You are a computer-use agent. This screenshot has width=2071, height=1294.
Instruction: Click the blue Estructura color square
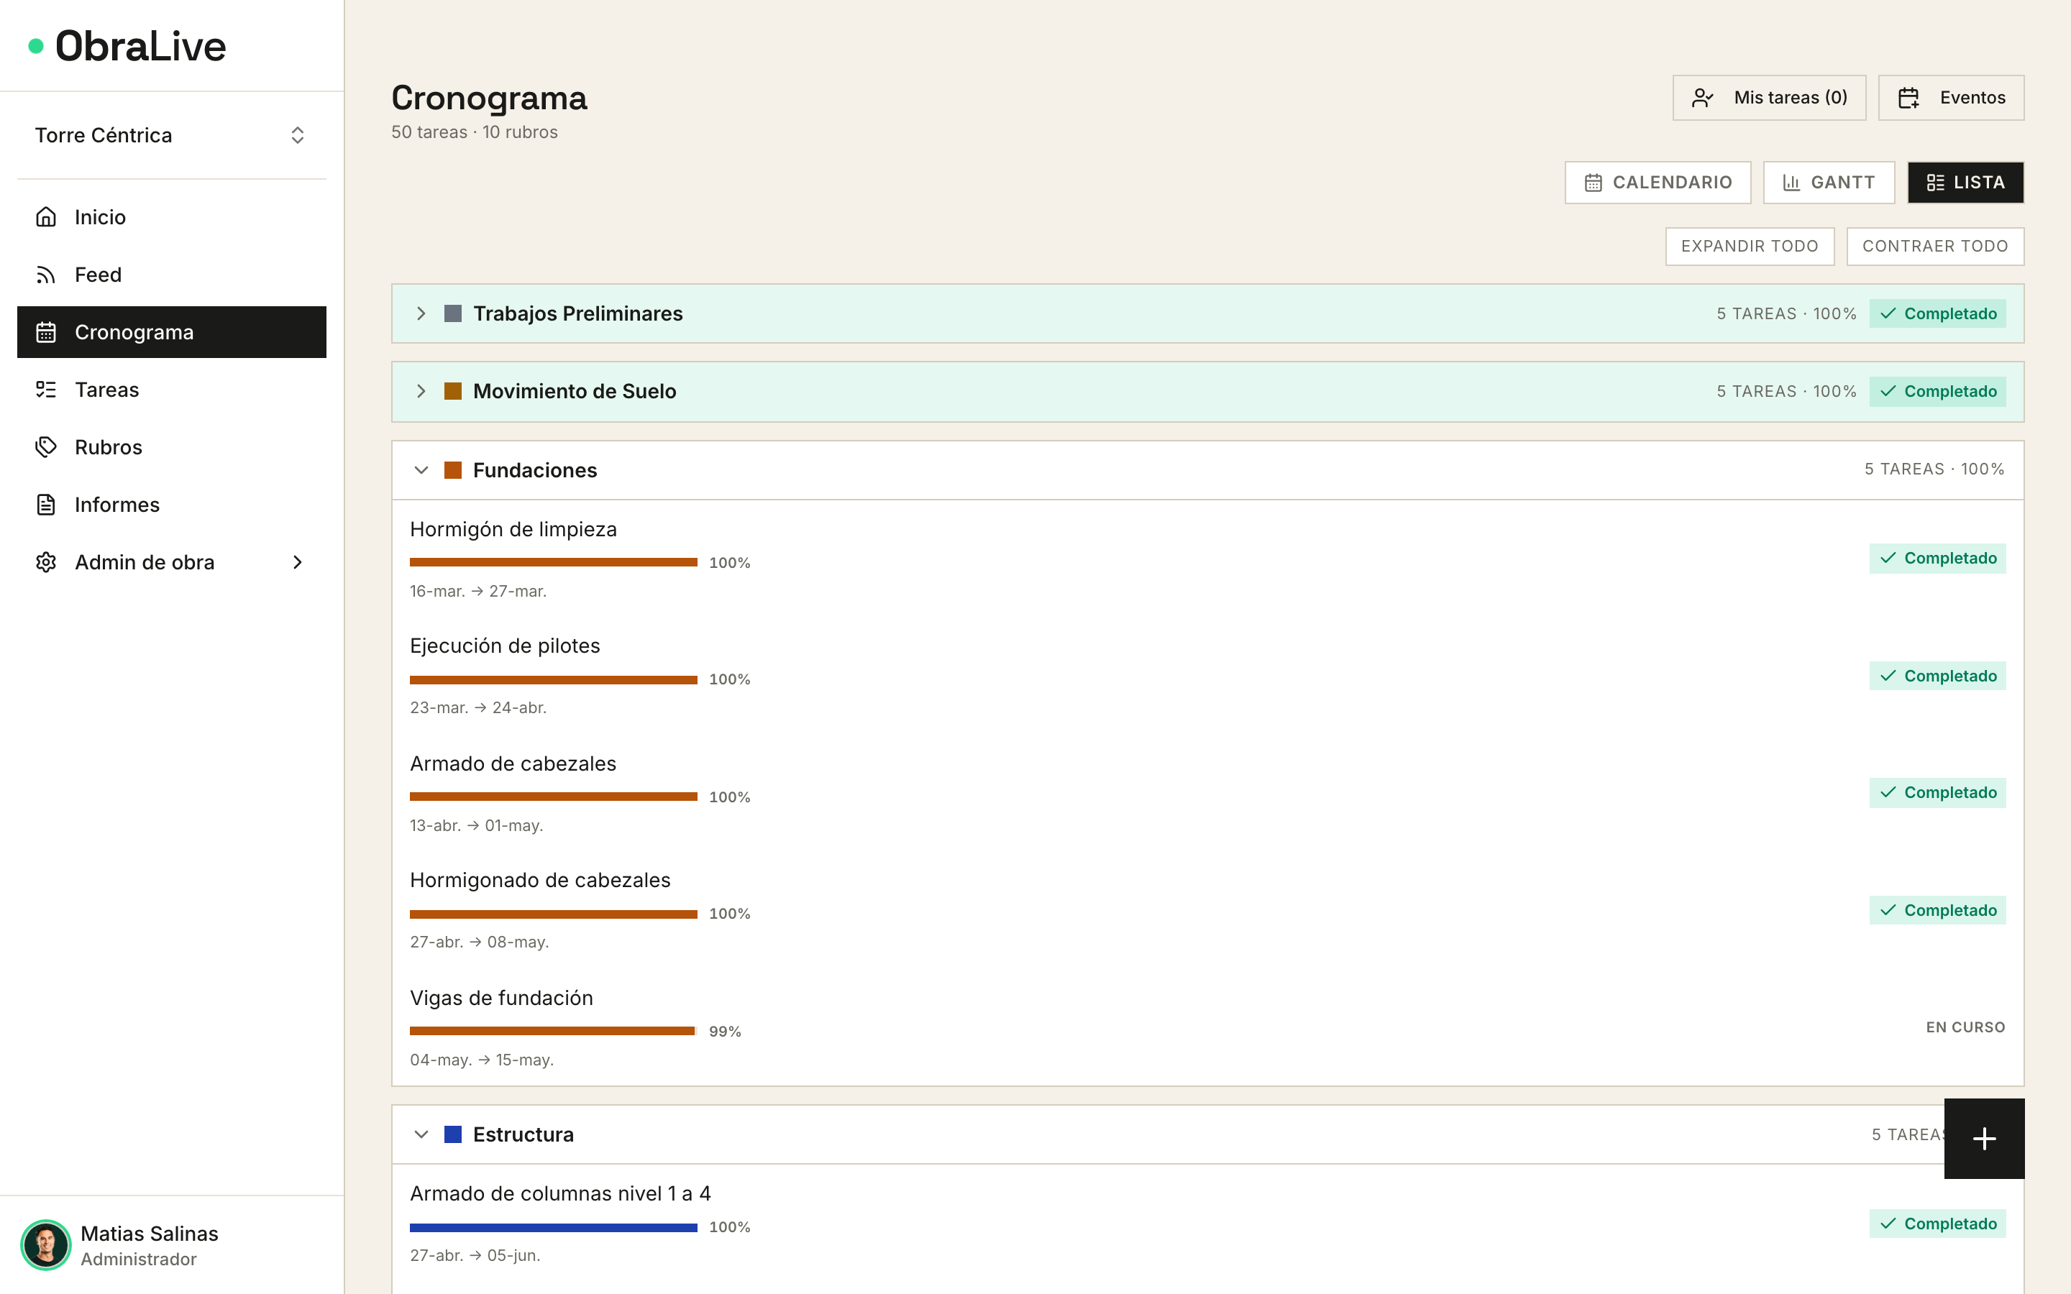pos(453,1134)
